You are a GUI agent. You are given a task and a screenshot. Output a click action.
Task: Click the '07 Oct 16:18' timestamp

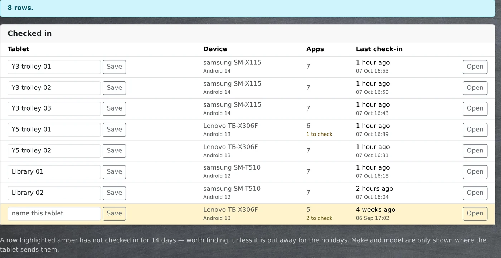click(372, 176)
